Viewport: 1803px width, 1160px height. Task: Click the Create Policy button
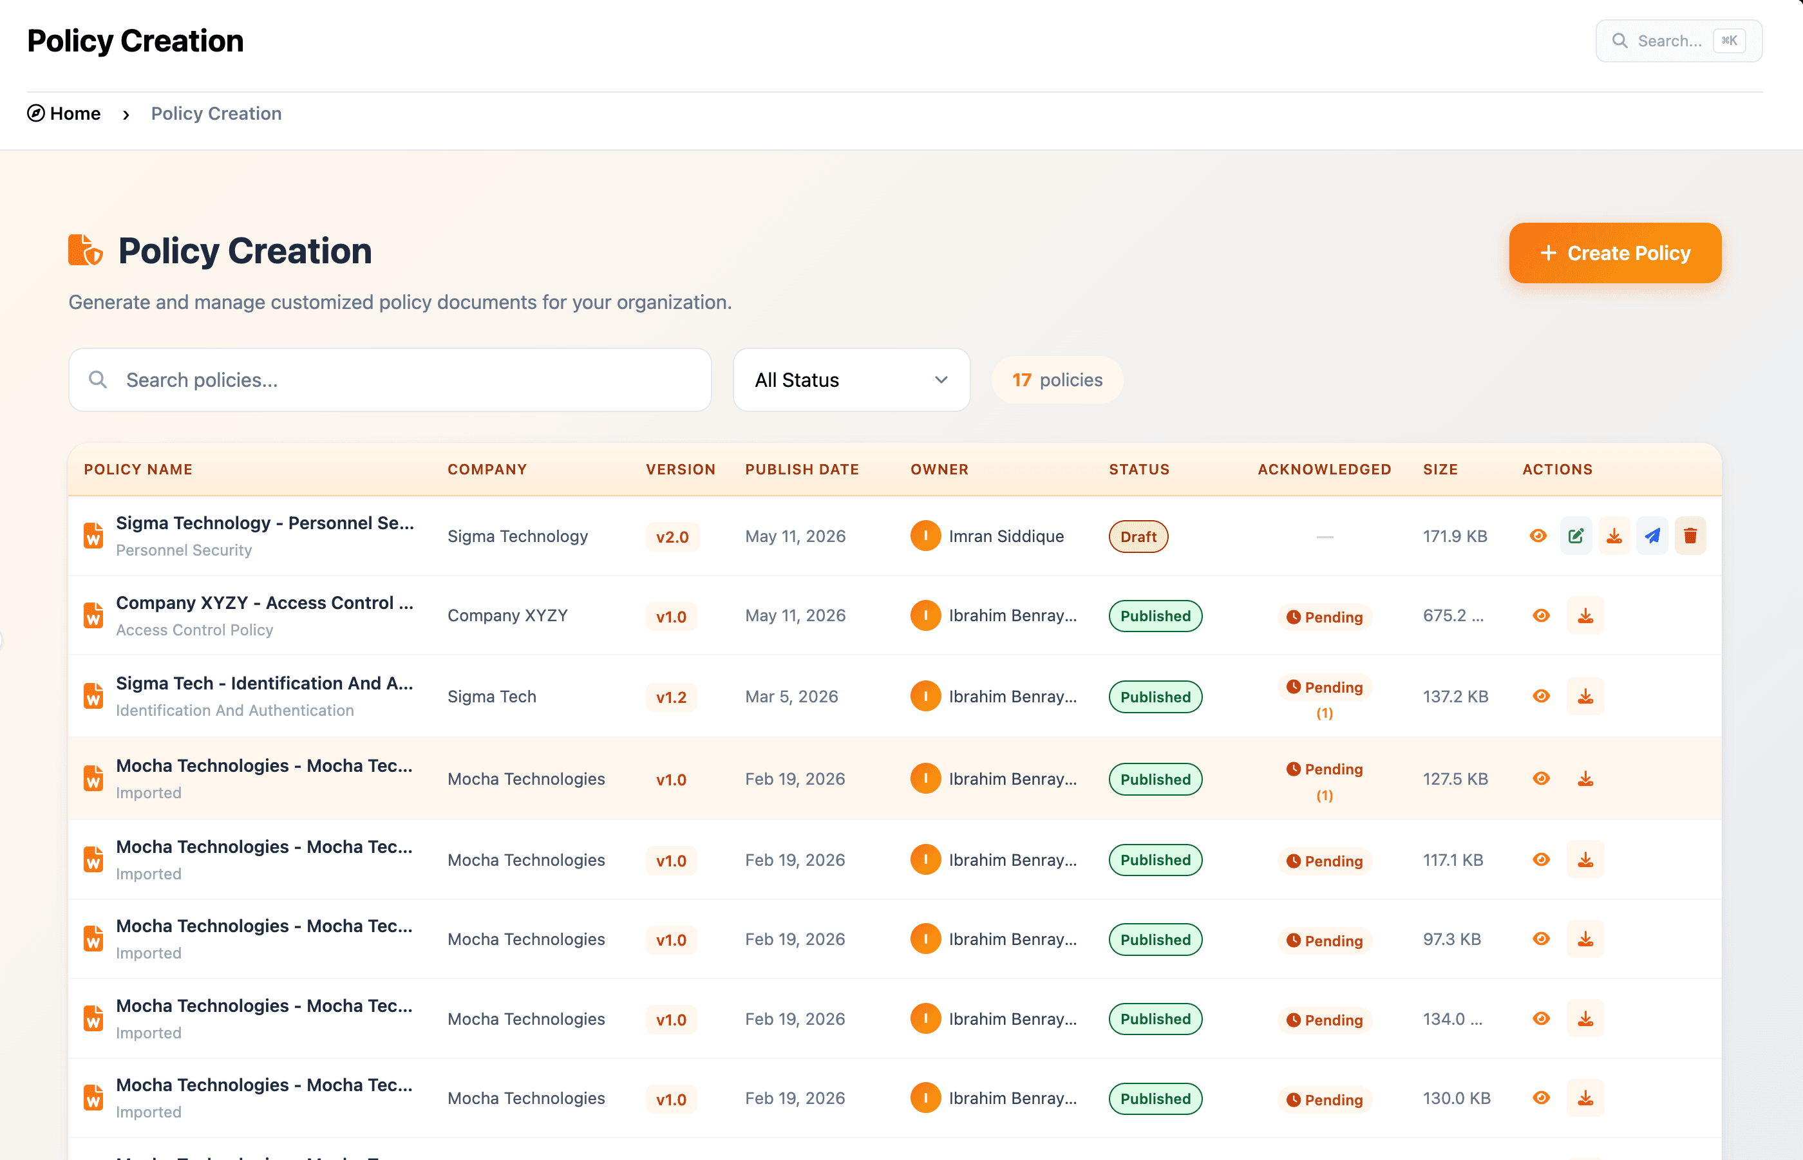[x=1614, y=253]
